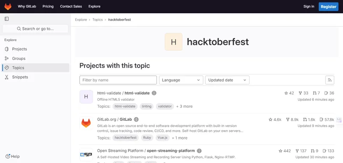This screenshot has width=343, height=163.
Task: Click the public globe icon beside GitLab
Action: click(x=136, y=120)
